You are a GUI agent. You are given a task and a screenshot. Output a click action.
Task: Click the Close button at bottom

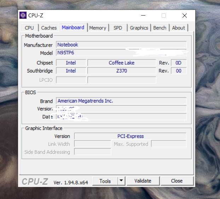click(177, 181)
